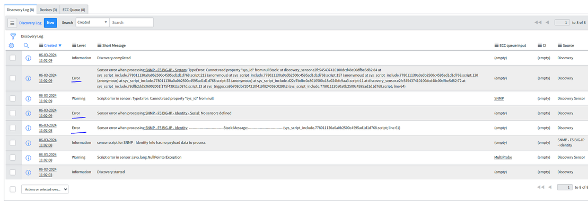Open the list hamburger menu icon

coord(12,23)
